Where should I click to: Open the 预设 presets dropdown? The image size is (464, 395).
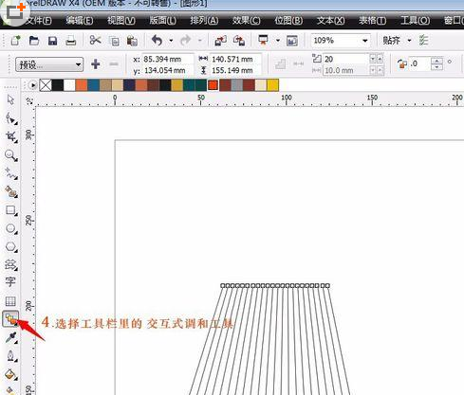(49, 64)
